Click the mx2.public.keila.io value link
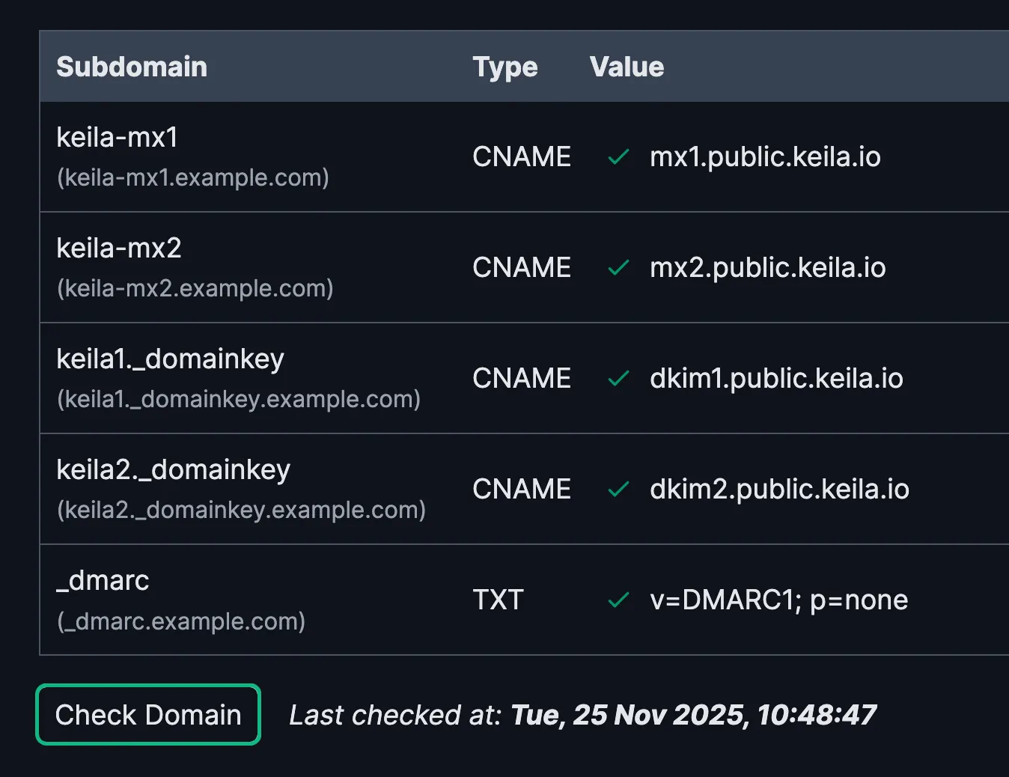The height and width of the screenshot is (777, 1009). coord(767,268)
